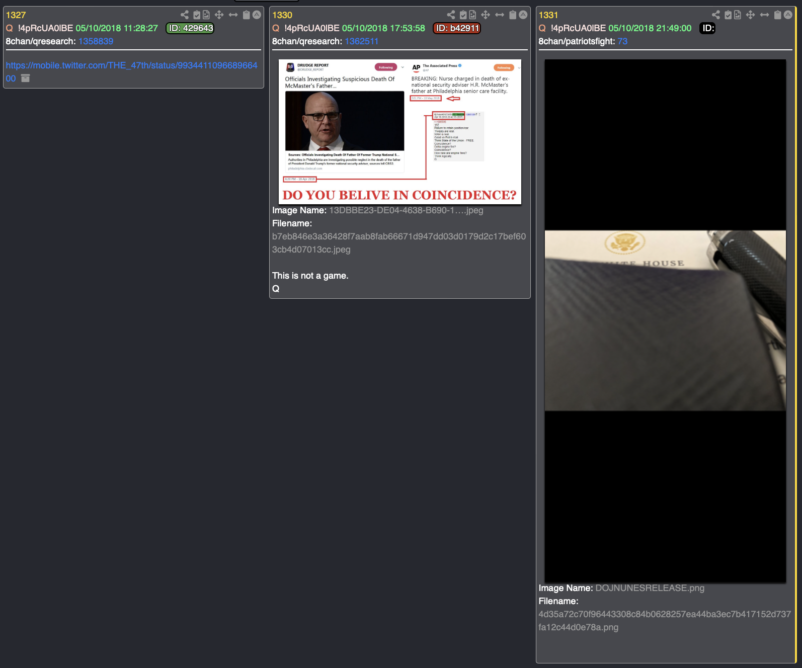Click image name 13DBBE23-DE04-4638-B690-1….jpeg
This screenshot has width=802, height=668.
(406, 210)
